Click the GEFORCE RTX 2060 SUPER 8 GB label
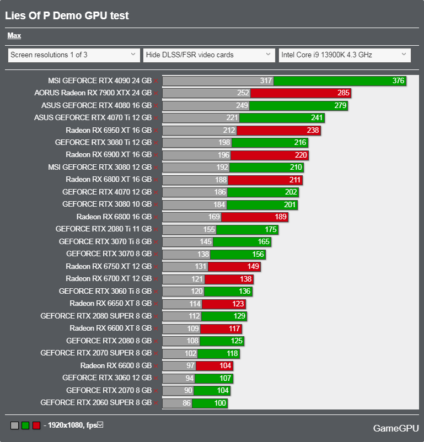The image size is (424, 442). (96, 402)
